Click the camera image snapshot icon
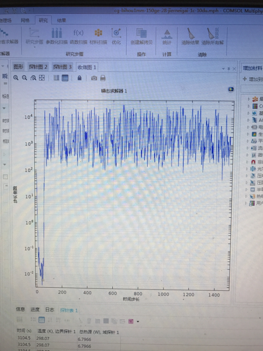The width and height of the screenshot is (263, 351). point(94,78)
